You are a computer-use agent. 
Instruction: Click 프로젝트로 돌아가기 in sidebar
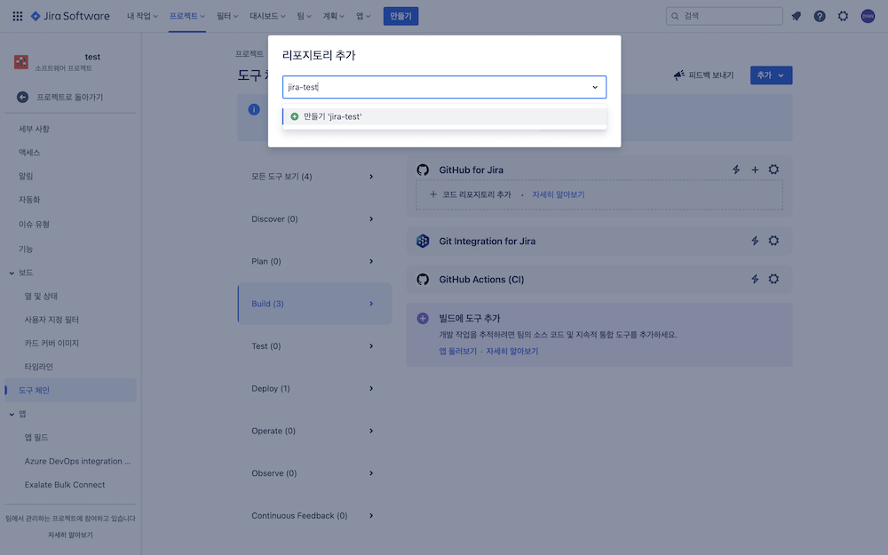(x=70, y=98)
